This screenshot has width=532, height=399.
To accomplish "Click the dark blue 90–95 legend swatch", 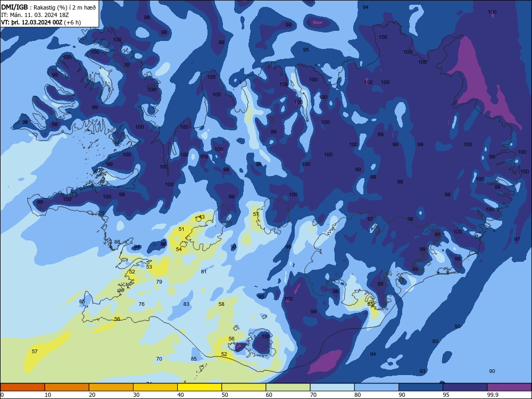I will 421,387.
